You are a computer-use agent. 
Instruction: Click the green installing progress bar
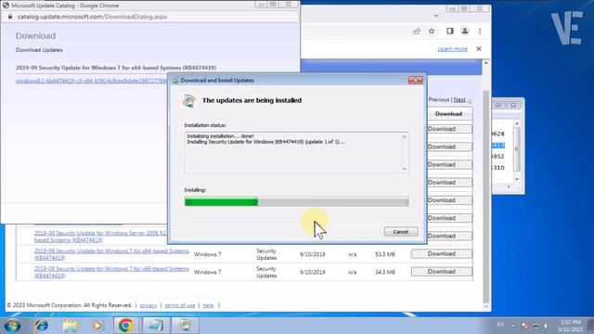click(x=297, y=202)
